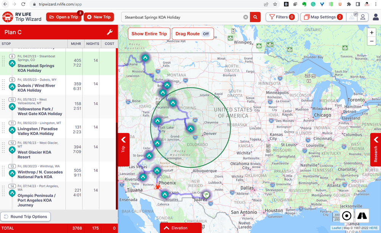Collapse the Trip side panel

[x=123, y=149]
